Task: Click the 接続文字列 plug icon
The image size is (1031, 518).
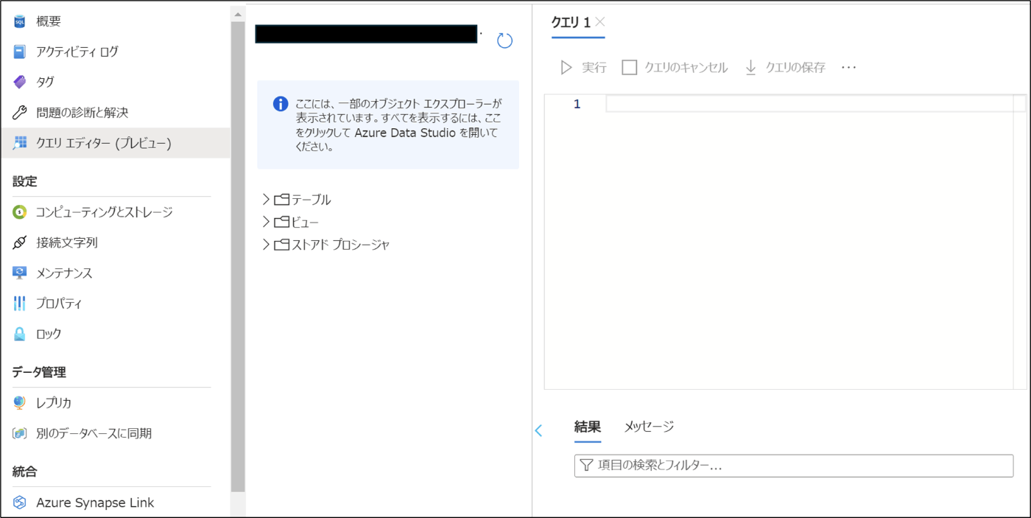Action: coord(20,242)
